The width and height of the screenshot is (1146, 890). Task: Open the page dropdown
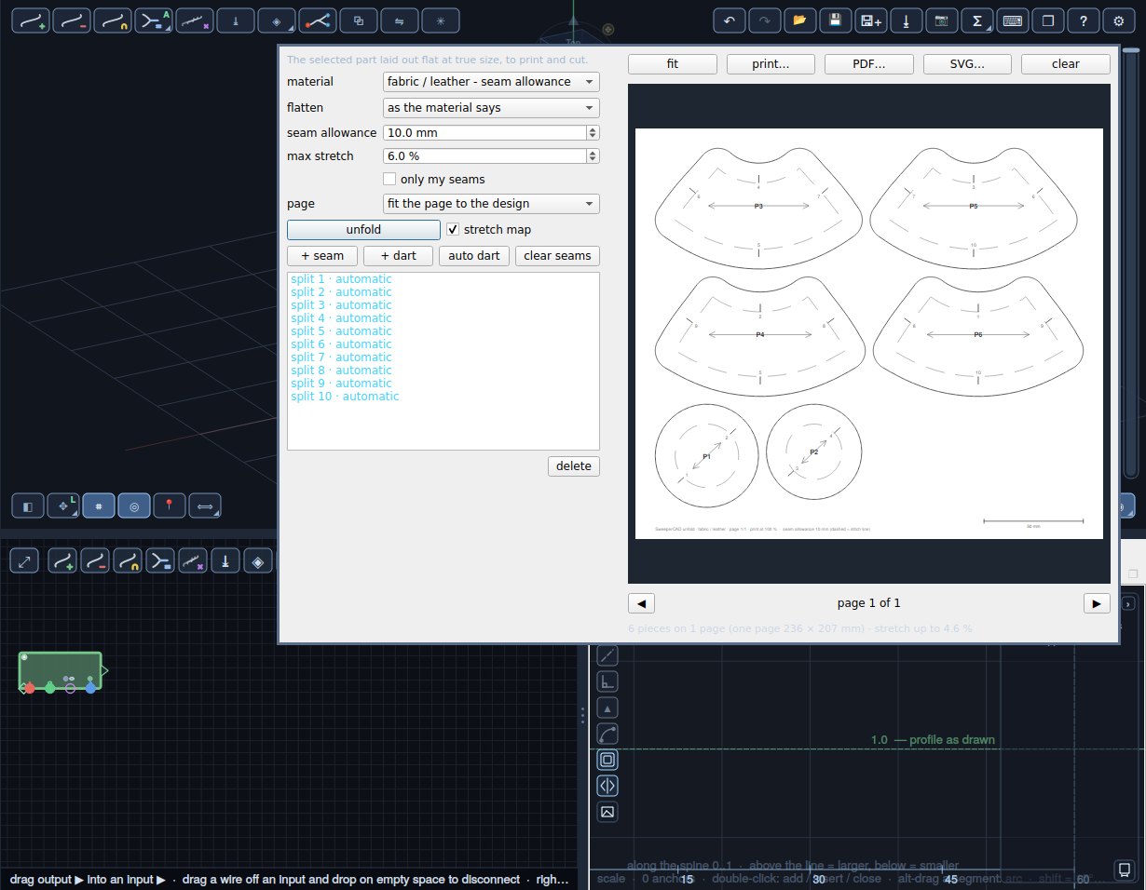[491, 204]
